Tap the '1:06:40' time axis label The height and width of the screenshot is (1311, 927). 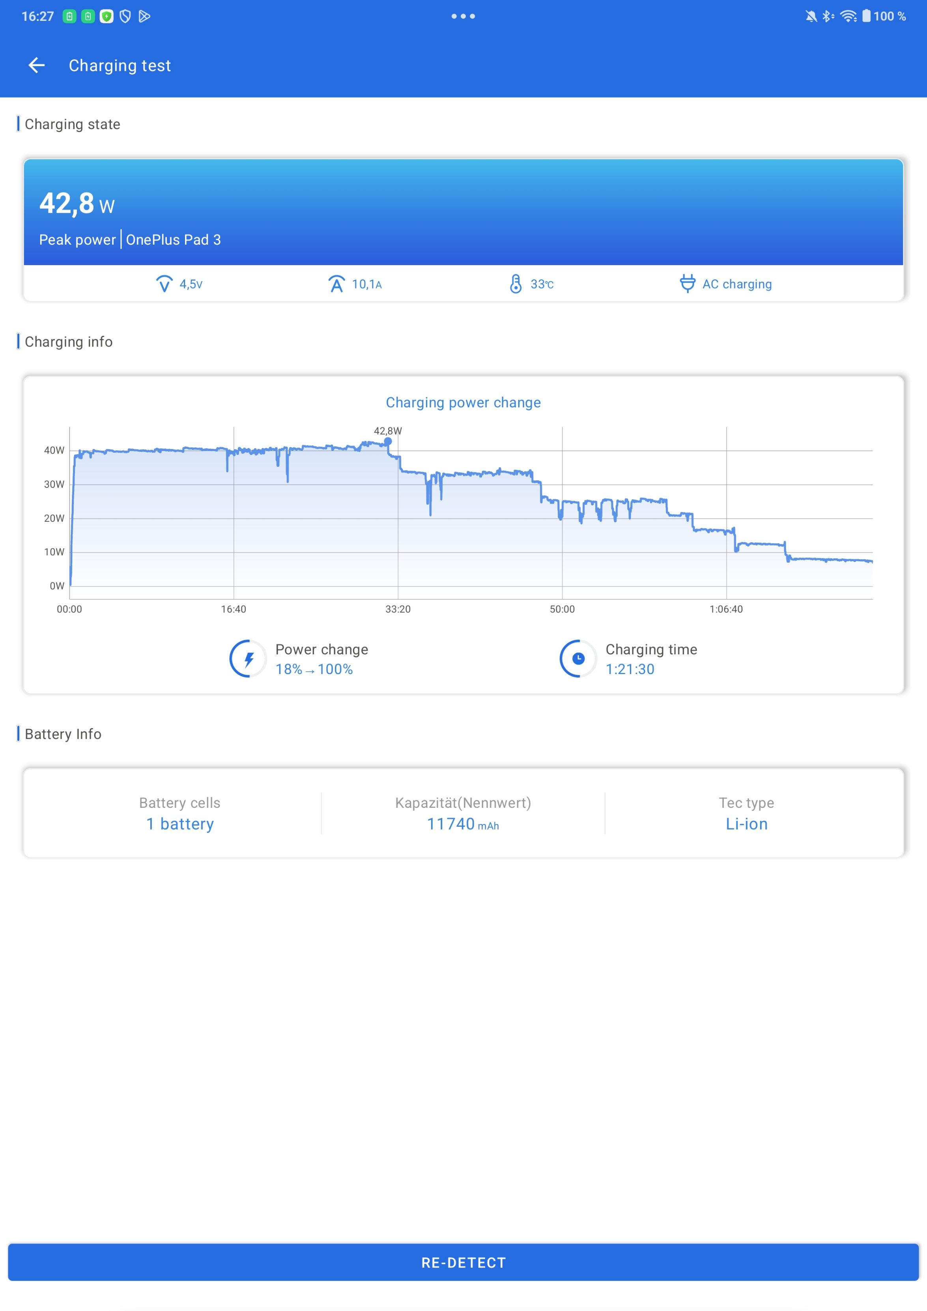(726, 609)
